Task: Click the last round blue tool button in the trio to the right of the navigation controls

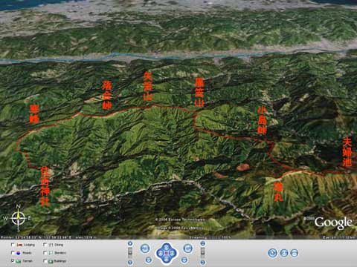Action: tap(295, 253)
